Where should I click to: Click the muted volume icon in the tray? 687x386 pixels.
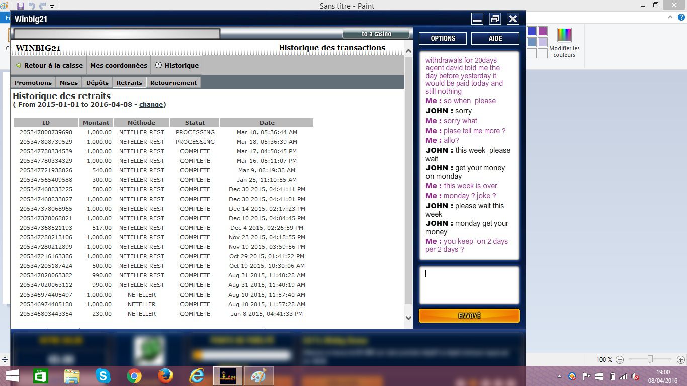(x=636, y=376)
